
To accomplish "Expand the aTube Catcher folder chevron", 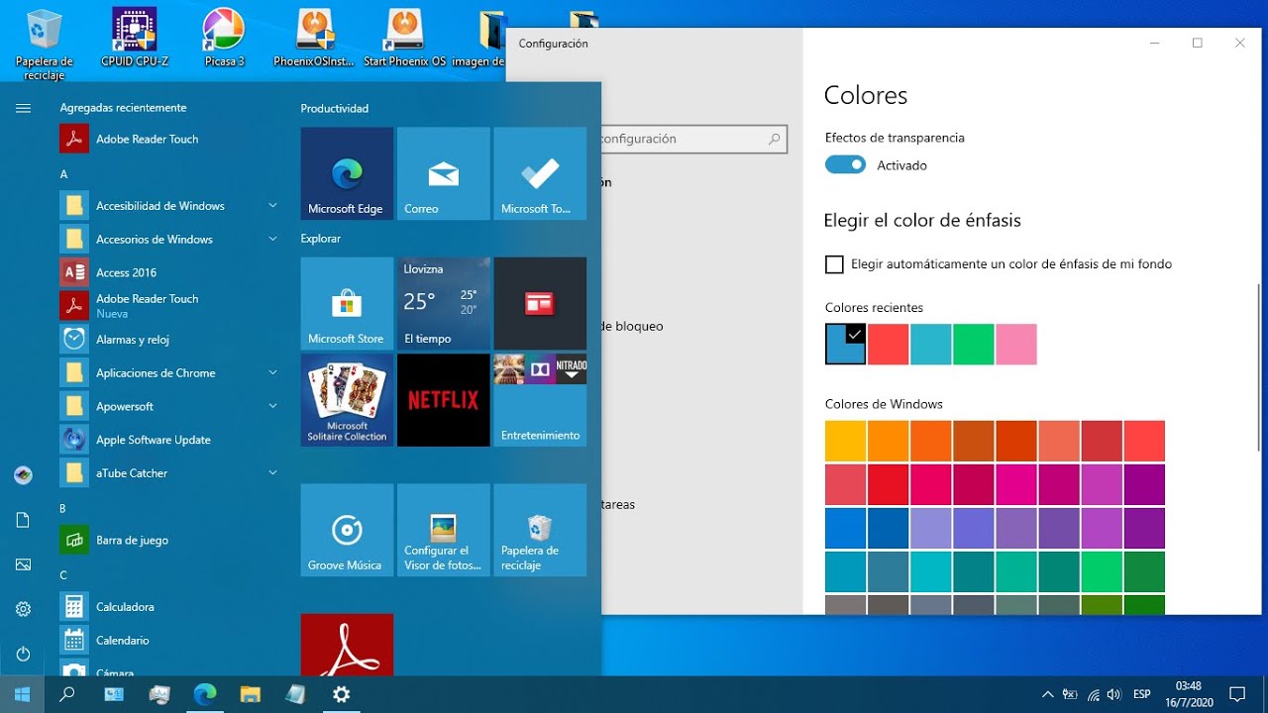I will pyautogui.click(x=272, y=473).
